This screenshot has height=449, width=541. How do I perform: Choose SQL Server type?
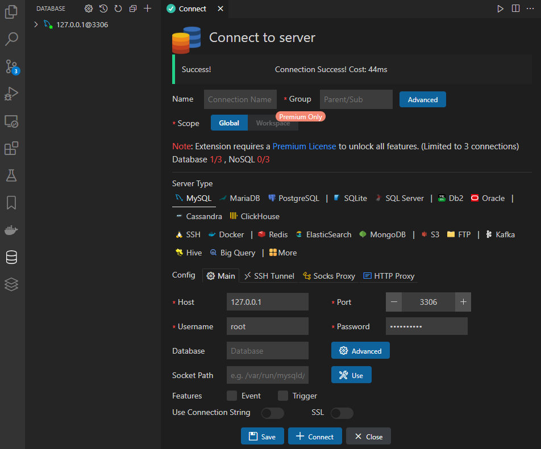click(x=399, y=199)
